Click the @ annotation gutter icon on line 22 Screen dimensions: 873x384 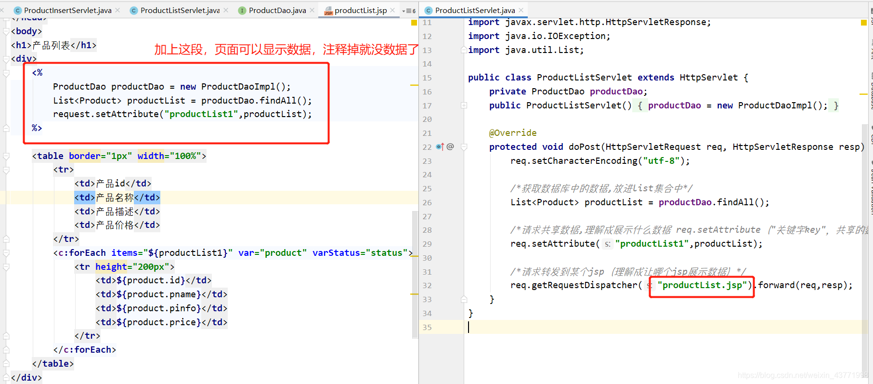click(450, 146)
